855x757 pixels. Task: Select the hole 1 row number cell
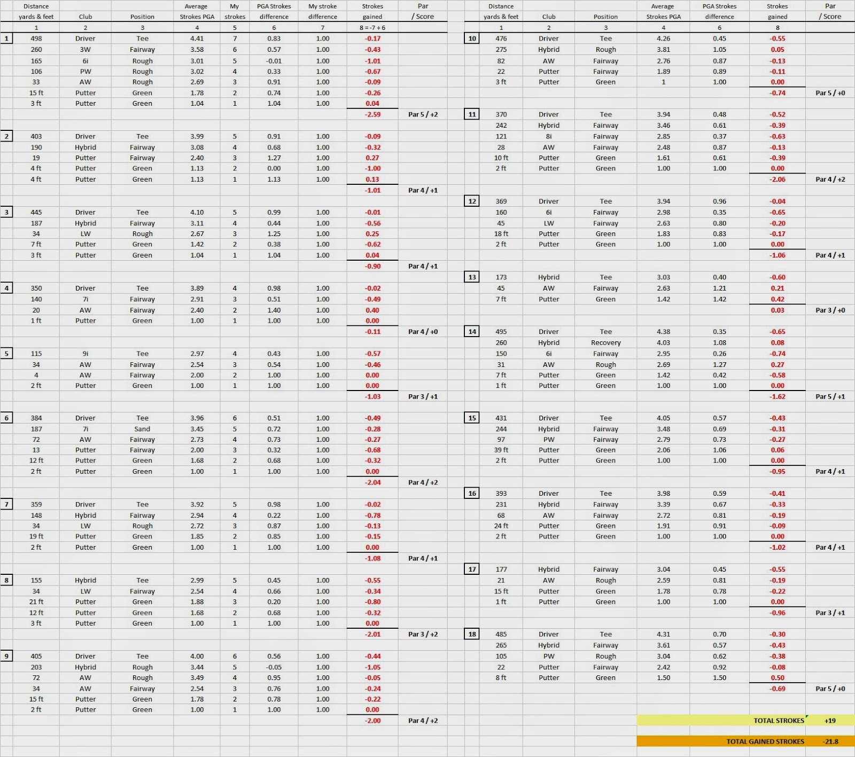(6, 38)
